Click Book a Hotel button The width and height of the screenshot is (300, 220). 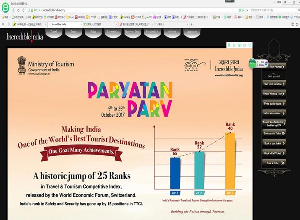coord(274,163)
